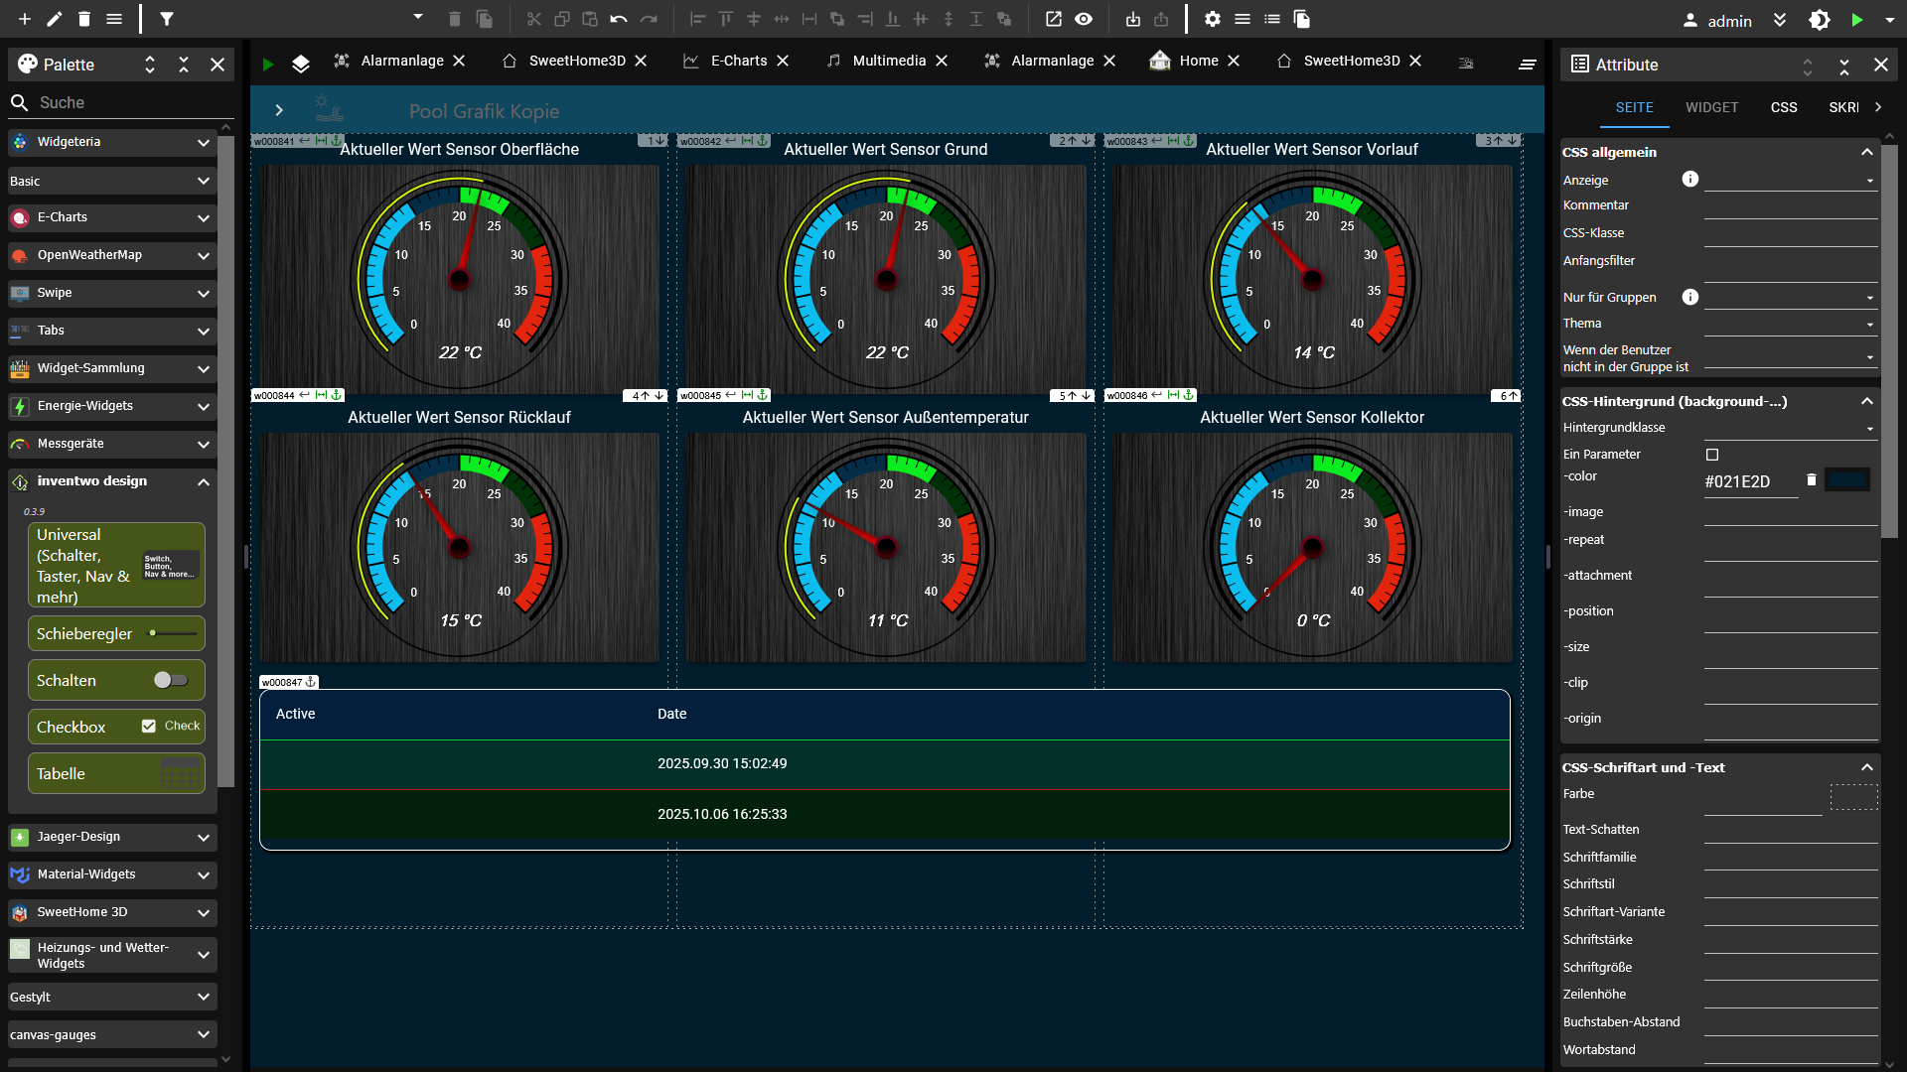Open the WIDGET attribute tab

[1711, 107]
